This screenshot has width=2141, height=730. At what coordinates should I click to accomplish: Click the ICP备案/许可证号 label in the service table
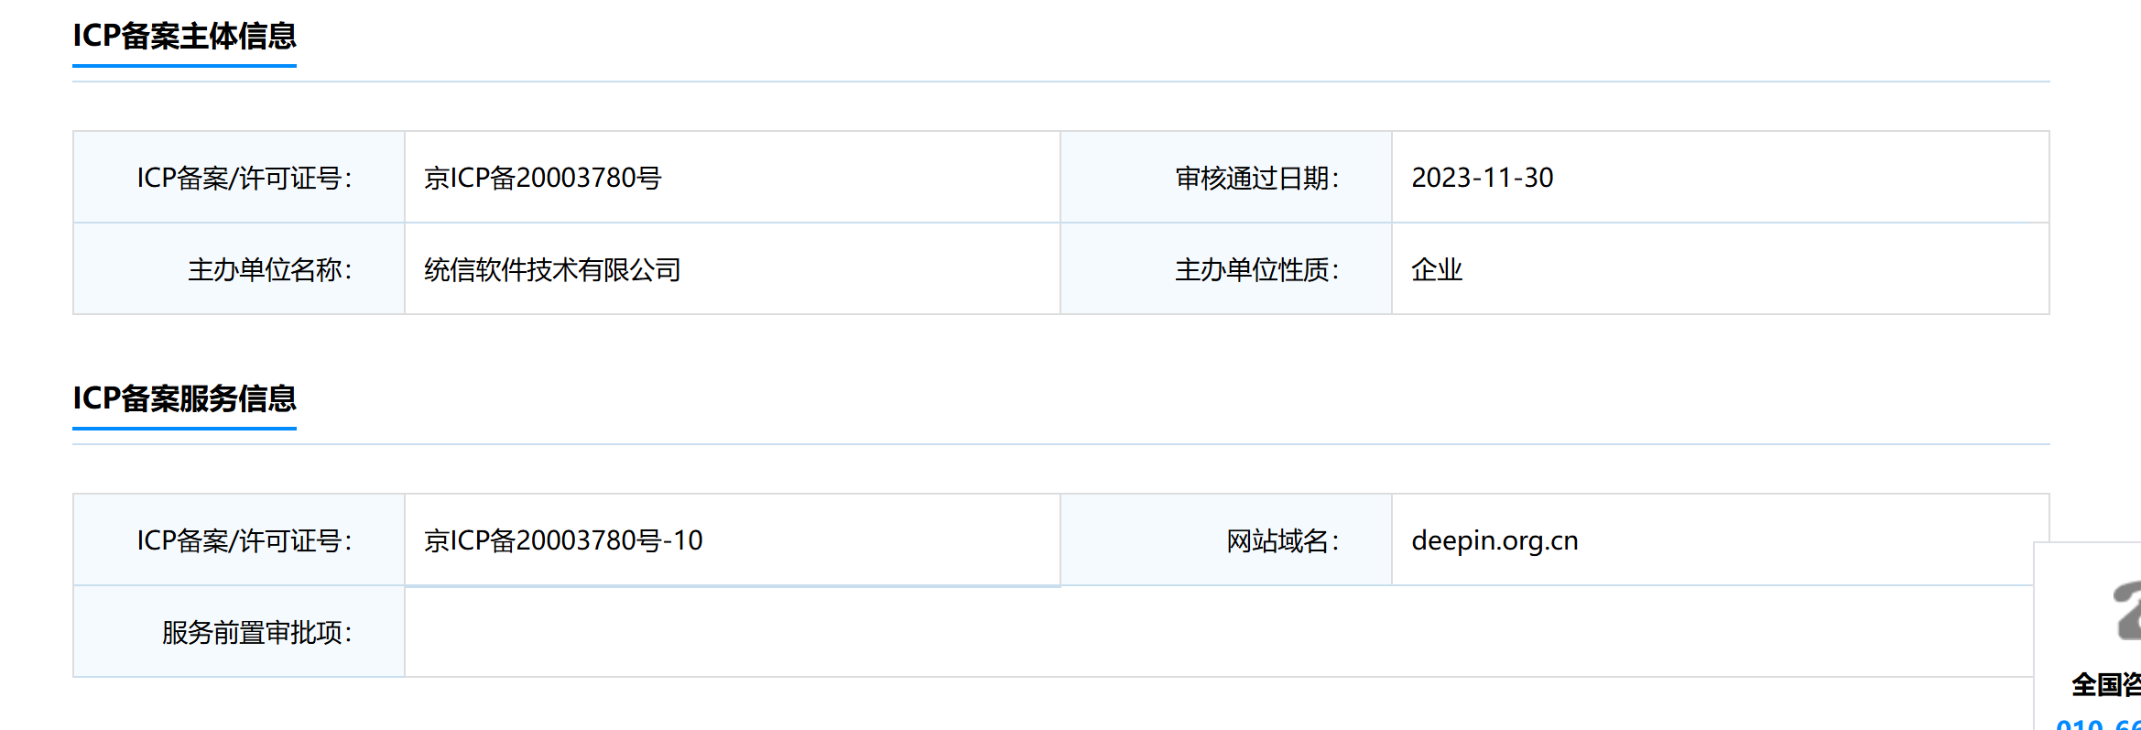245,540
